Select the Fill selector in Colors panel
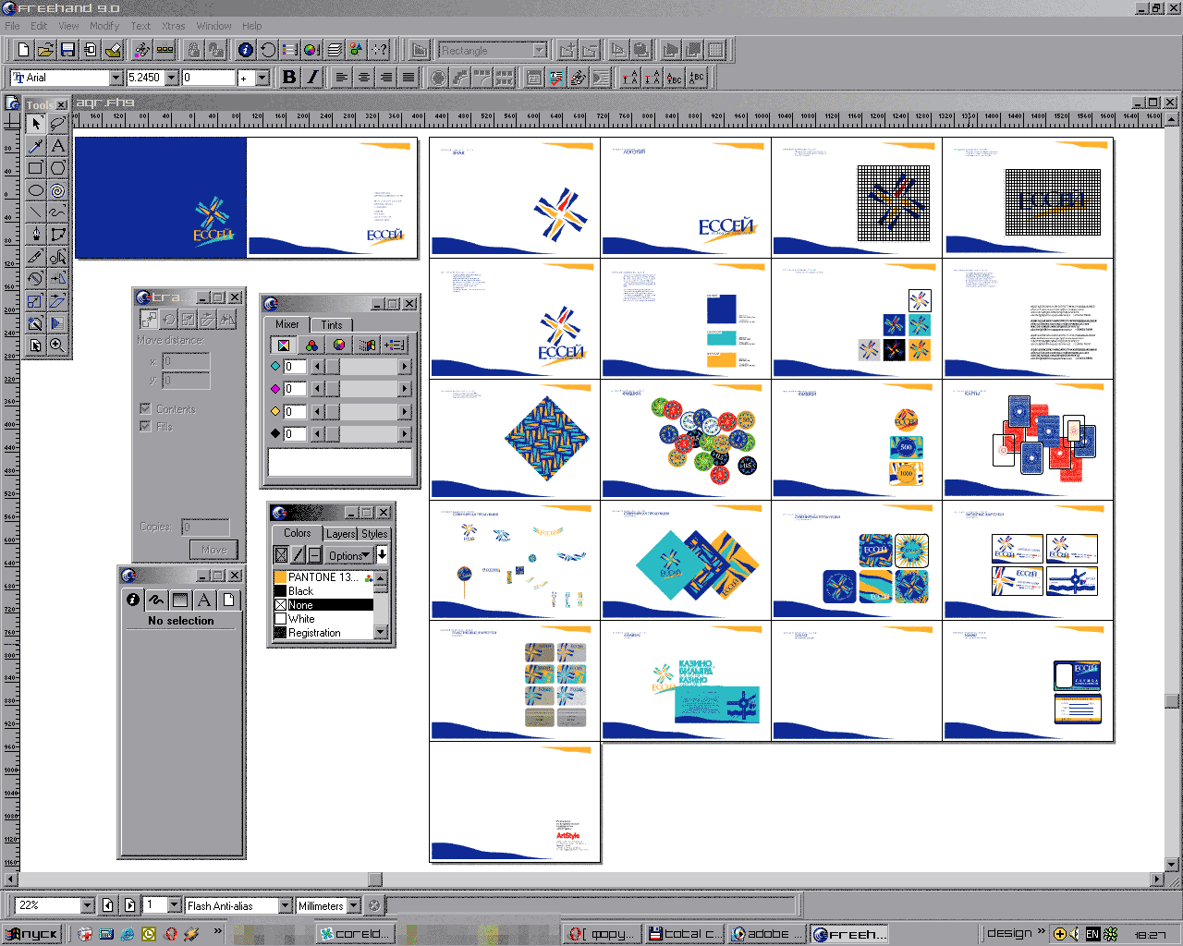 click(x=282, y=554)
